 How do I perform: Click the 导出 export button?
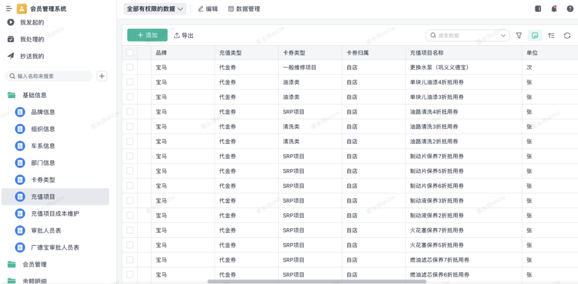pyautogui.click(x=184, y=36)
